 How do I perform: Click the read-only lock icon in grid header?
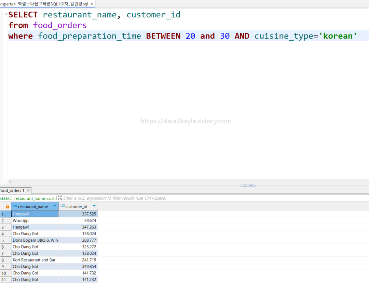(7, 207)
